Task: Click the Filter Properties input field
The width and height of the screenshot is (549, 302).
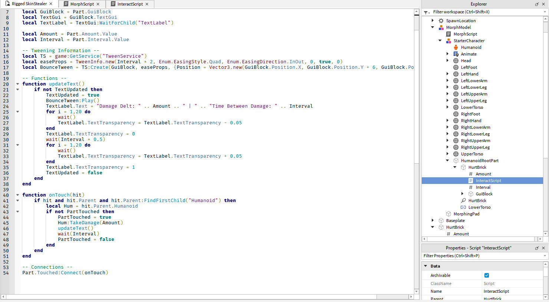Action: point(482,256)
